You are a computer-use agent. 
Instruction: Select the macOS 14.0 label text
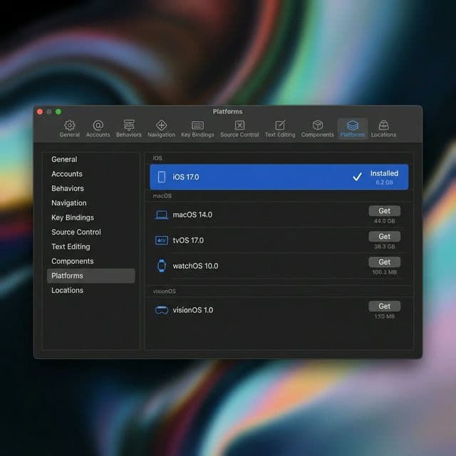(192, 215)
